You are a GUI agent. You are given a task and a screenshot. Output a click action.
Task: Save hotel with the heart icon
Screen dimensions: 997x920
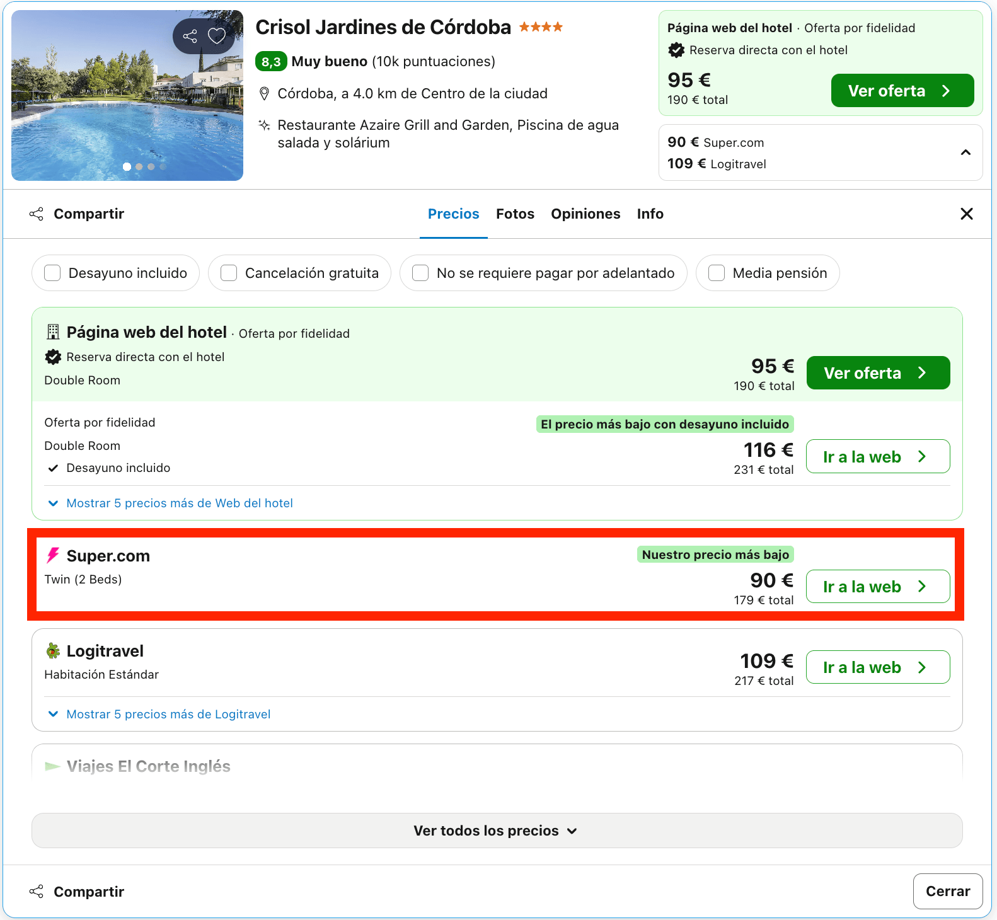click(217, 36)
